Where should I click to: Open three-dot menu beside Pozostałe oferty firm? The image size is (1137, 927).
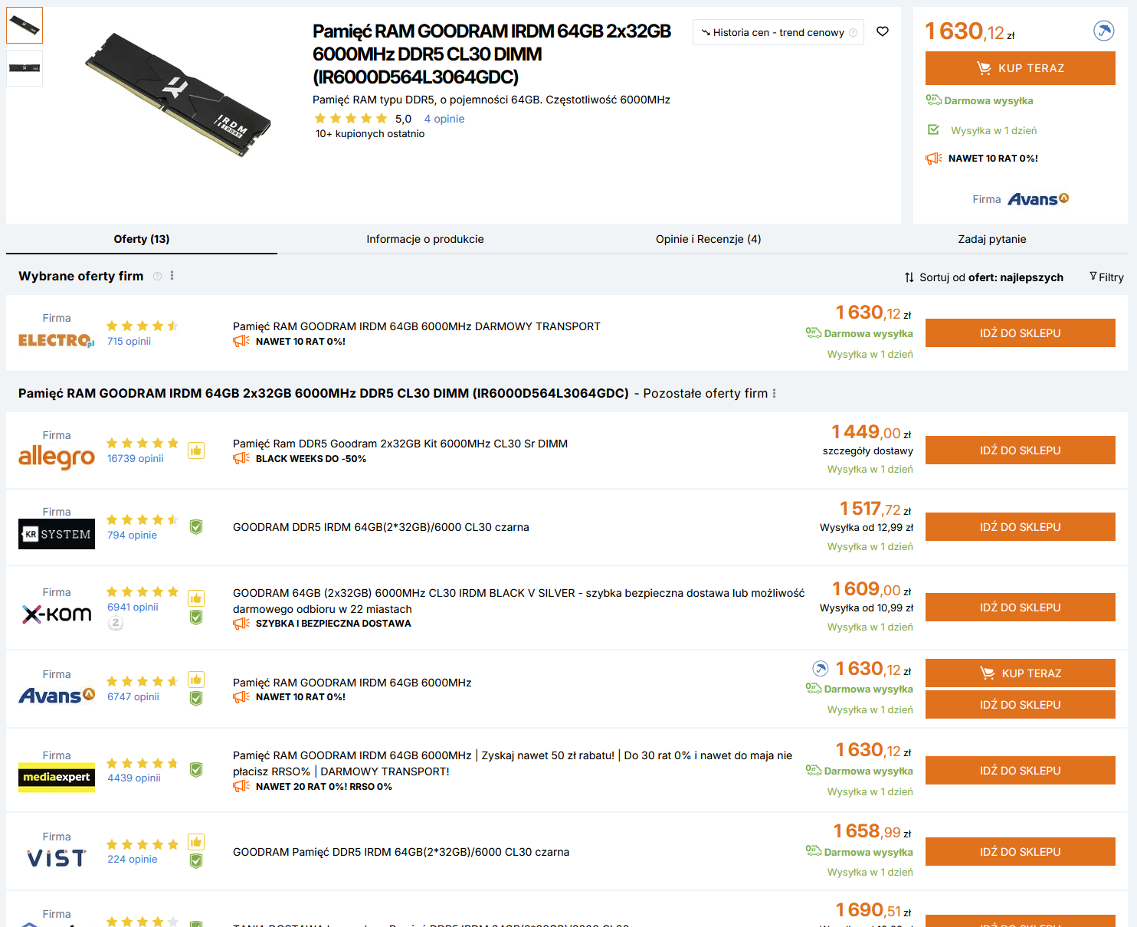774,394
